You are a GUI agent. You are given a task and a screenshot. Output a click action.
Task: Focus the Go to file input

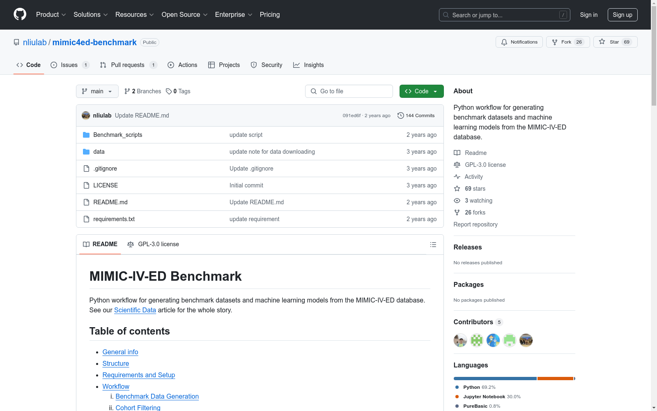pyautogui.click(x=349, y=91)
